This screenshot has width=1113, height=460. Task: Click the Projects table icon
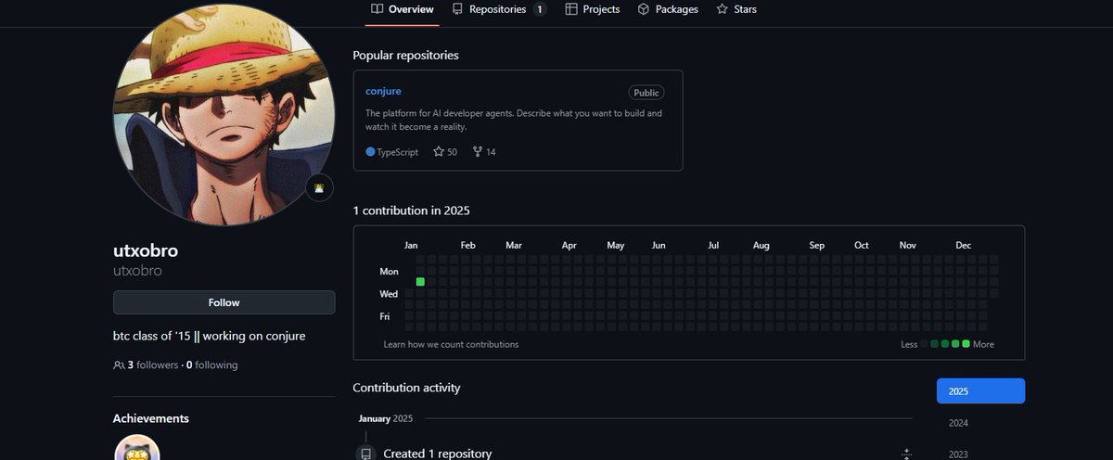tap(570, 9)
